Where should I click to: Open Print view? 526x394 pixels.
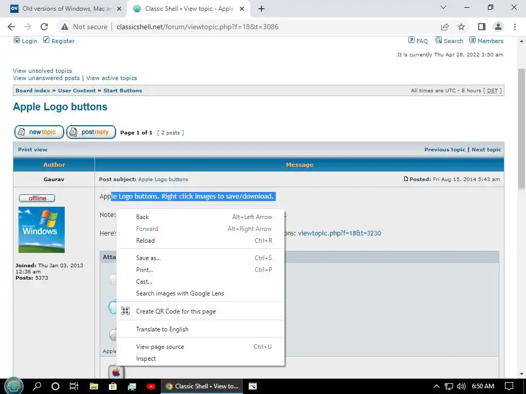coord(32,149)
